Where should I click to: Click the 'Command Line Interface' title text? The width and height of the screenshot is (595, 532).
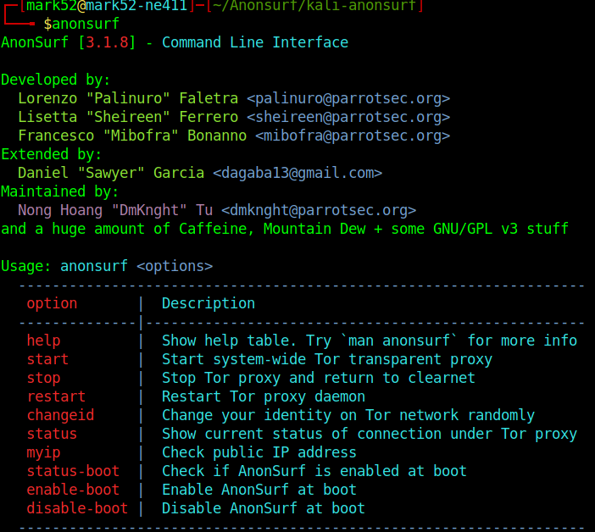255,42
